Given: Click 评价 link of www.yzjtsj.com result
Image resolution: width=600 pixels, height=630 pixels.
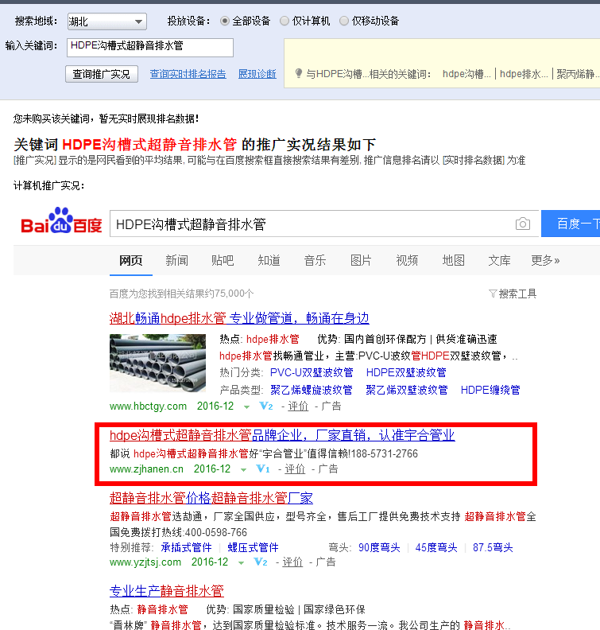Looking at the screenshot, I should coord(292,562).
